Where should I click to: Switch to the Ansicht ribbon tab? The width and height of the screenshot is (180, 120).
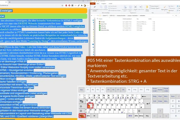coord(110,4)
